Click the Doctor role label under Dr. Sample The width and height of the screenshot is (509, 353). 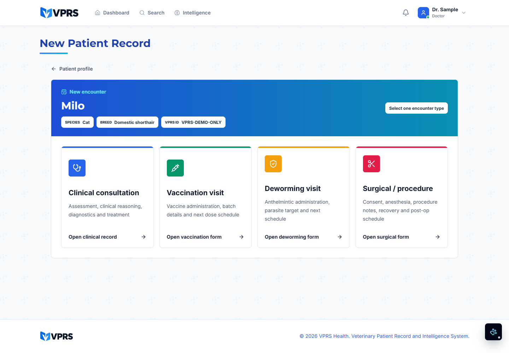pos(438,16)
